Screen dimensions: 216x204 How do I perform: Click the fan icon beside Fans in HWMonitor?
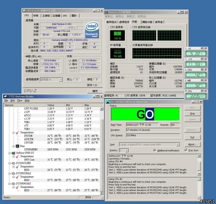pyautogui.click(x=18, y=146)
